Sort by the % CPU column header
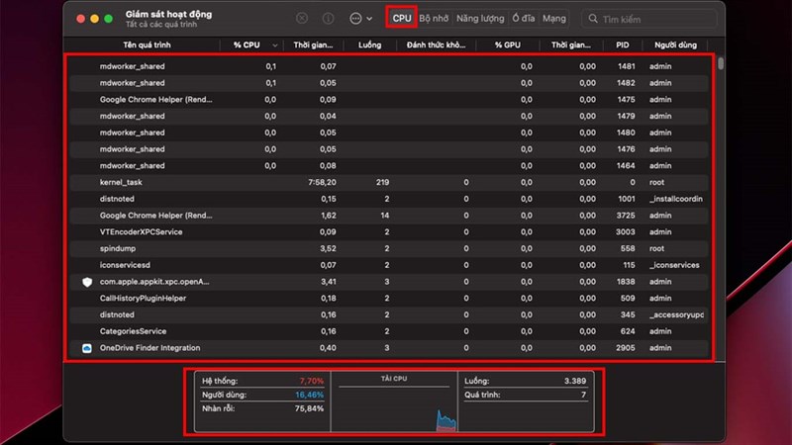Image resolution: width=792 pixels, height=445 pixels. point(251,45)
